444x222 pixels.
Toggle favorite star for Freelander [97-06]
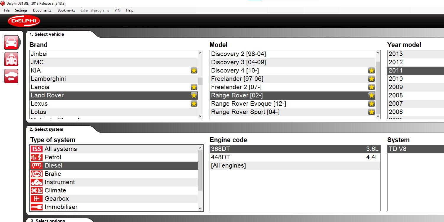[372, 79]
